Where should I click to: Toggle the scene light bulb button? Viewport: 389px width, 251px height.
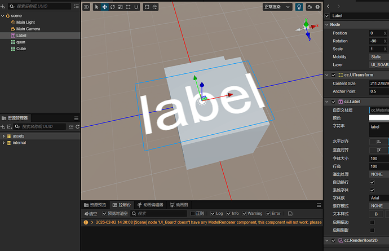point(299,7)
